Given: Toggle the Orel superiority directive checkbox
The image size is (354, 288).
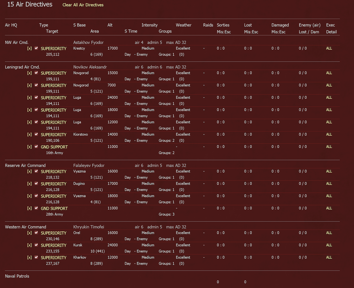Looking at the screenshot, I should click(x=36, y=233).
